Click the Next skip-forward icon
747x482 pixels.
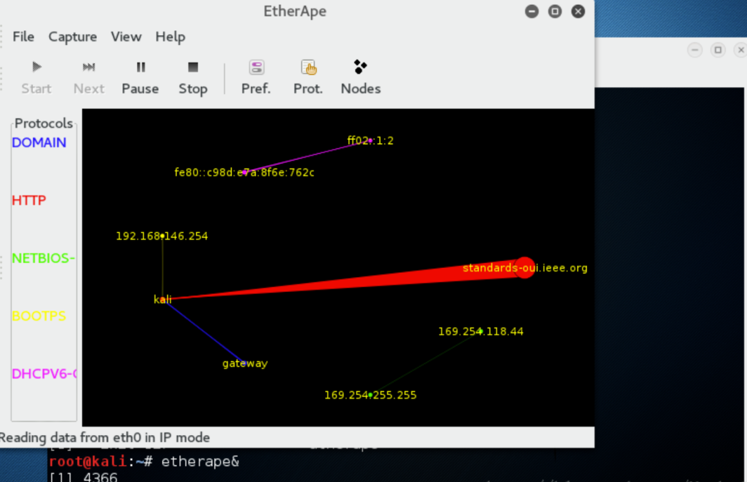click(x=89, y=67)
